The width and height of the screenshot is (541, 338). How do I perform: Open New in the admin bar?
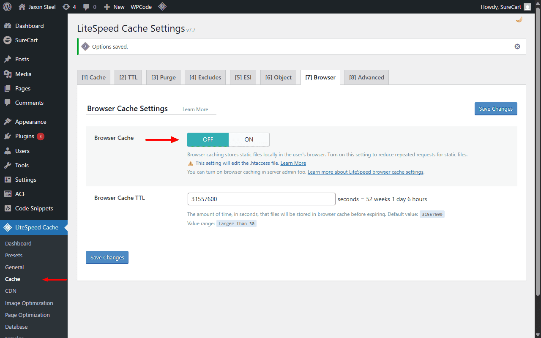tap(114, 7)
